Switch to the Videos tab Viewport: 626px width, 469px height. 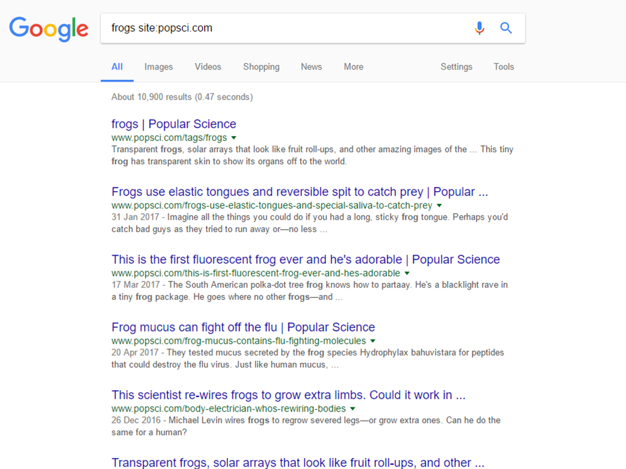point(208,67)
